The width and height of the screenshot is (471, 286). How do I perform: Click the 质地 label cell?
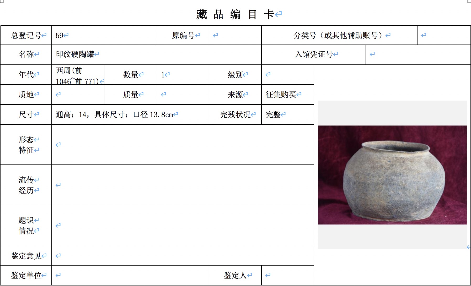[x=26, y=95]
